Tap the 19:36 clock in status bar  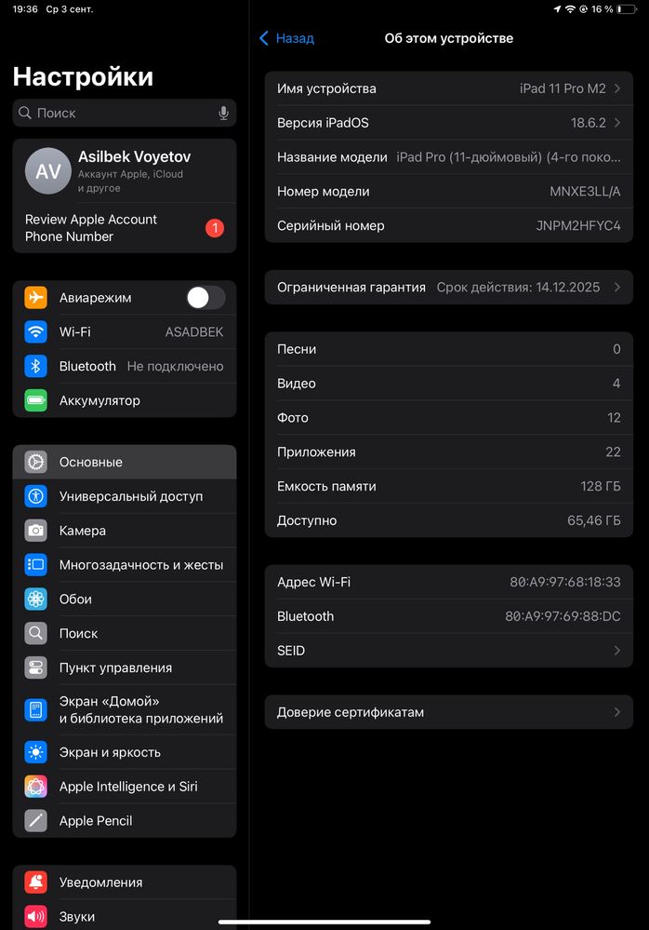click(25, 9)
